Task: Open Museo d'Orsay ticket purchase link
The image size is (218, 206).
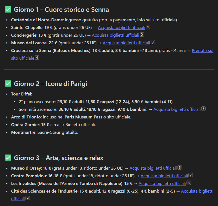Action: click(153, 168)
